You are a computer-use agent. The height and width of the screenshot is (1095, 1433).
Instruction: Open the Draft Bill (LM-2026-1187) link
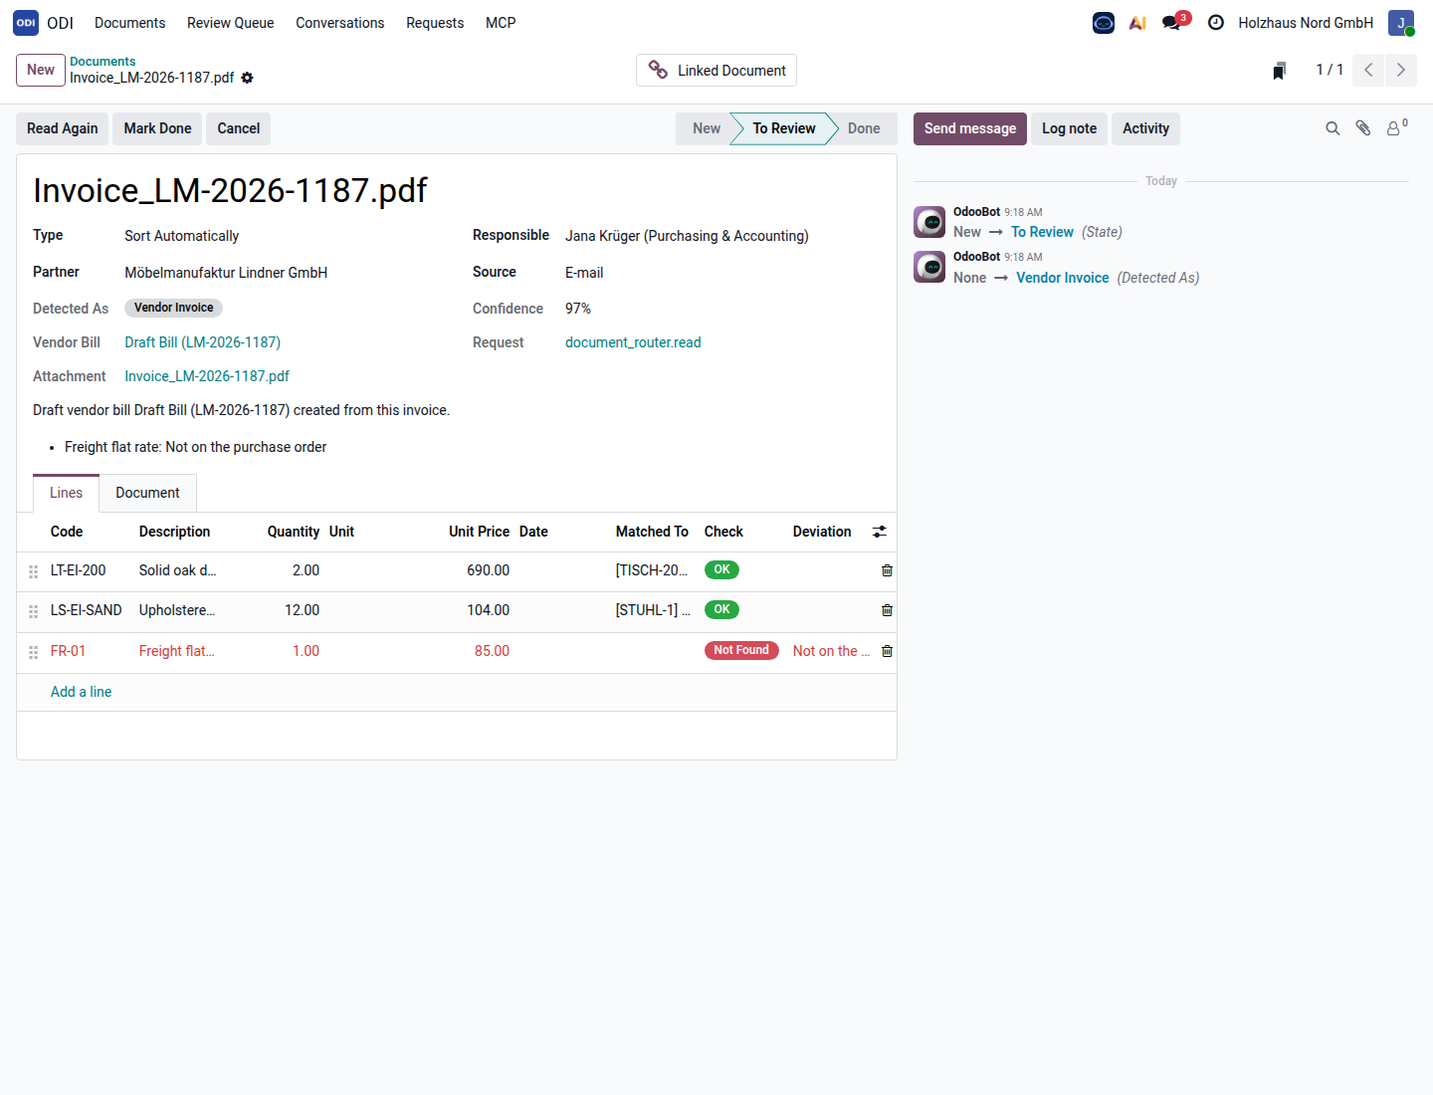[203, 342]
